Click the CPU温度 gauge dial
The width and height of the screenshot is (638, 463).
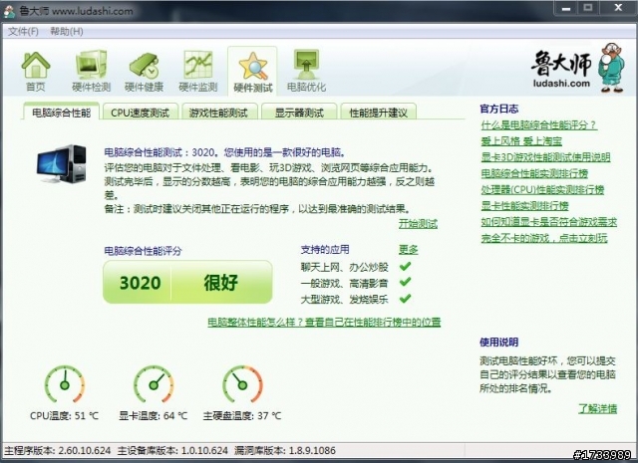coord(64,384)
